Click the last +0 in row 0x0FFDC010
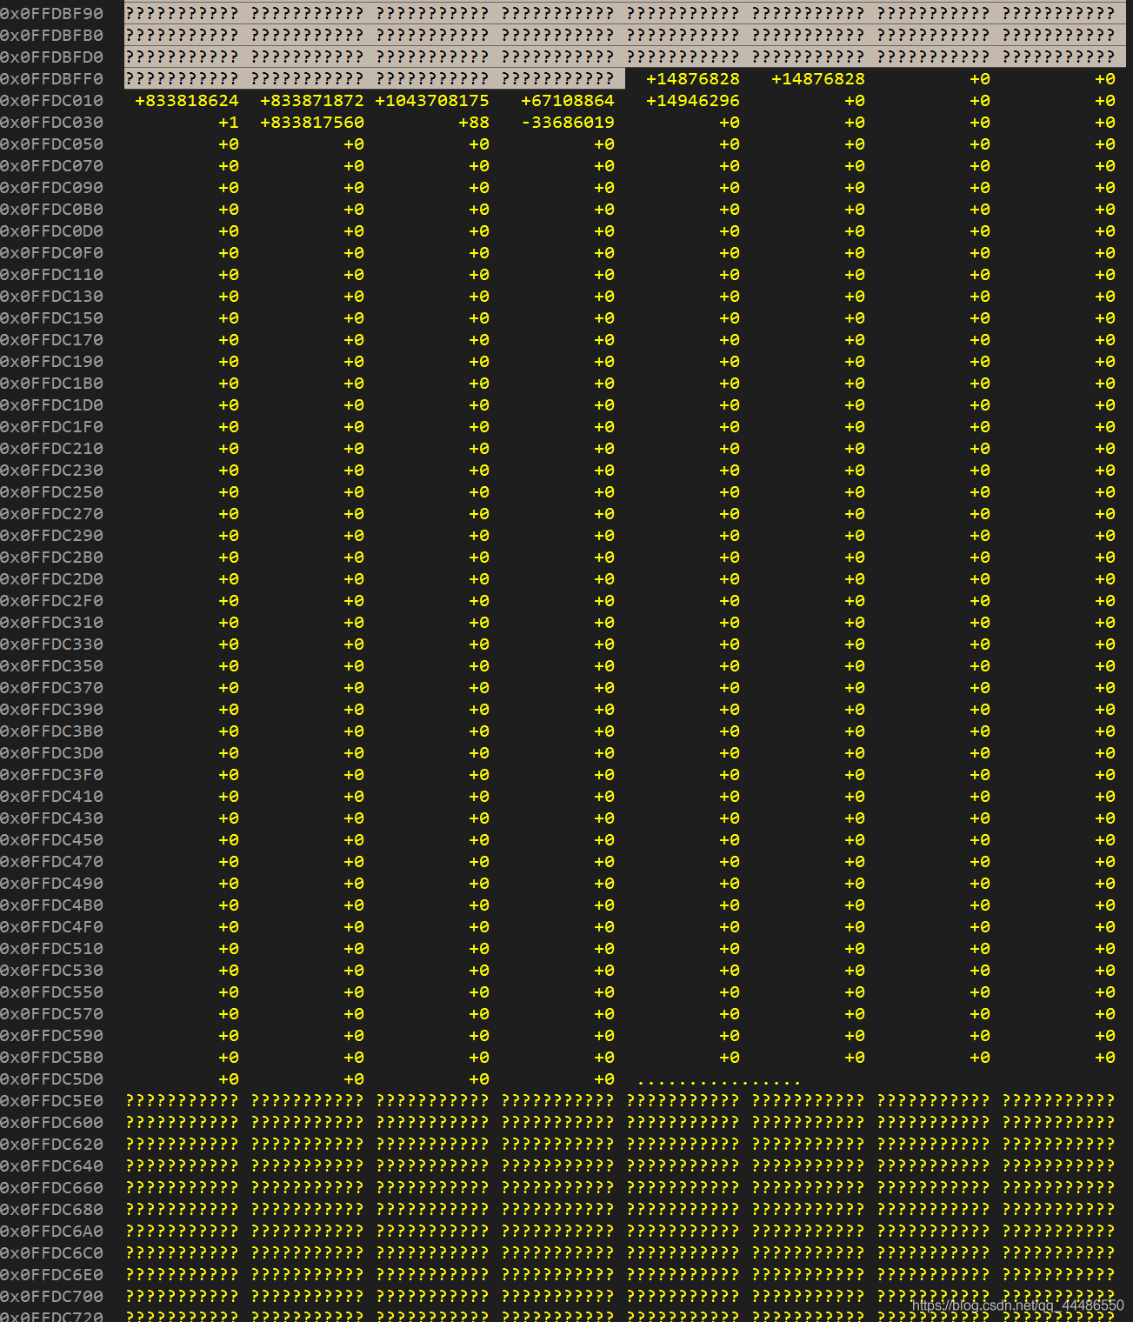Viewport: 1133px width, 1322px height. point(1104,101)
